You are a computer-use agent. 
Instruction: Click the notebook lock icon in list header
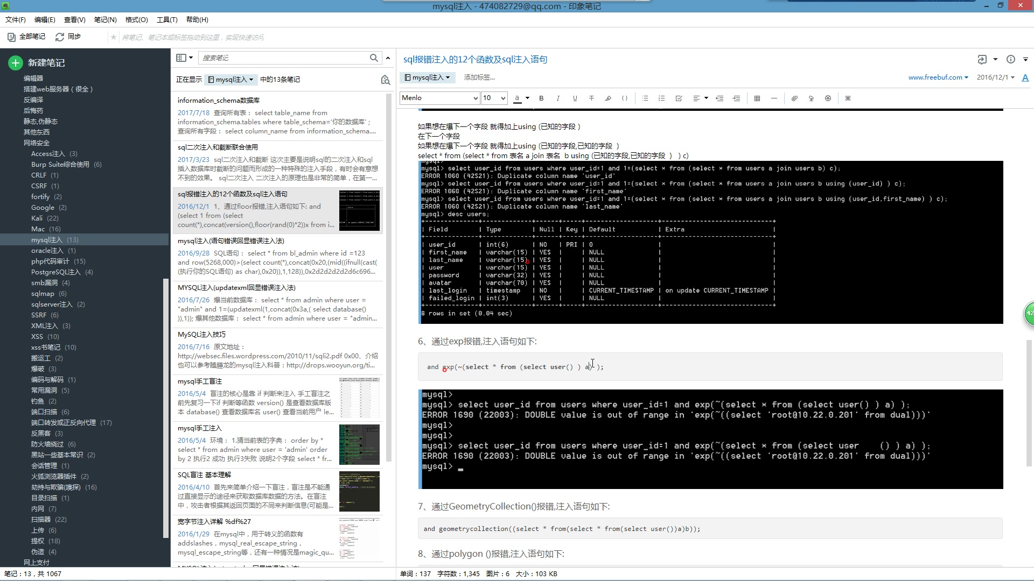click(385, 80)
